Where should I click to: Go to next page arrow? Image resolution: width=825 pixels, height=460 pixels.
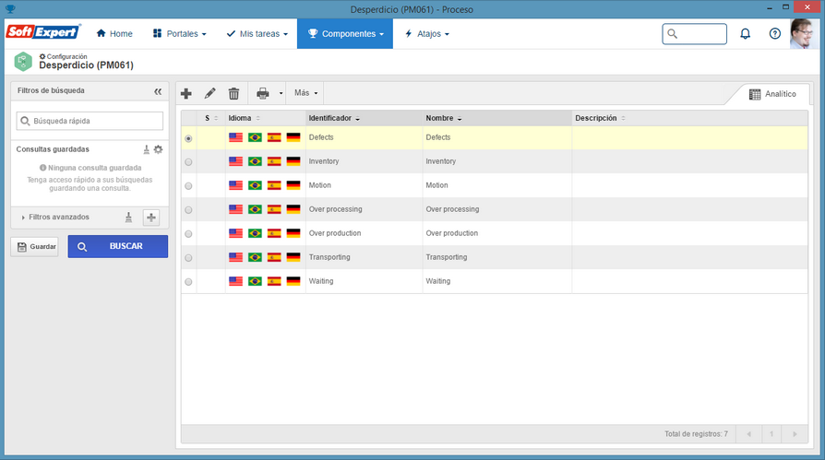795,434
